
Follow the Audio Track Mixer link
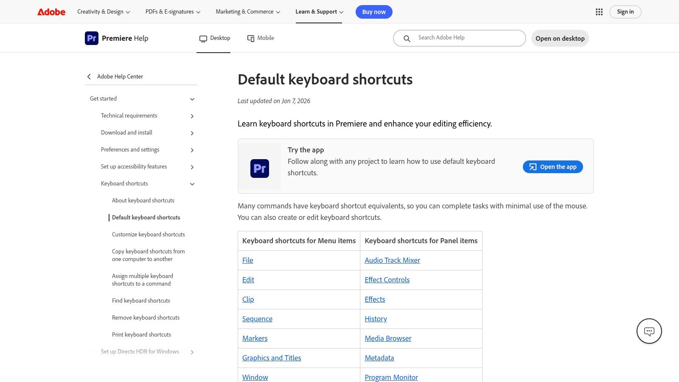pyautogui.click(x=393, y=260)
